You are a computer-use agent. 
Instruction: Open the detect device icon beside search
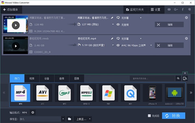pyautogui.click(x=185, y=78)
